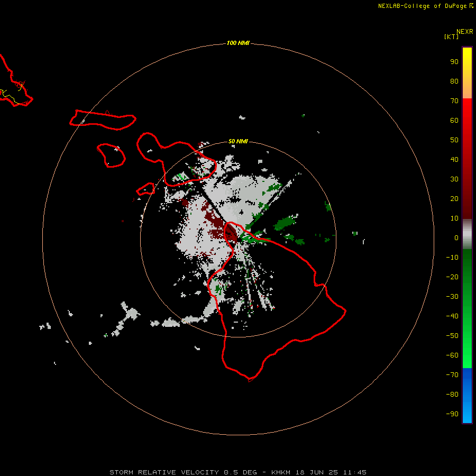Click the yellow top segment of the color bar
Screen dimensions: 476x476
pyautogui.click(x=467, y=73)
